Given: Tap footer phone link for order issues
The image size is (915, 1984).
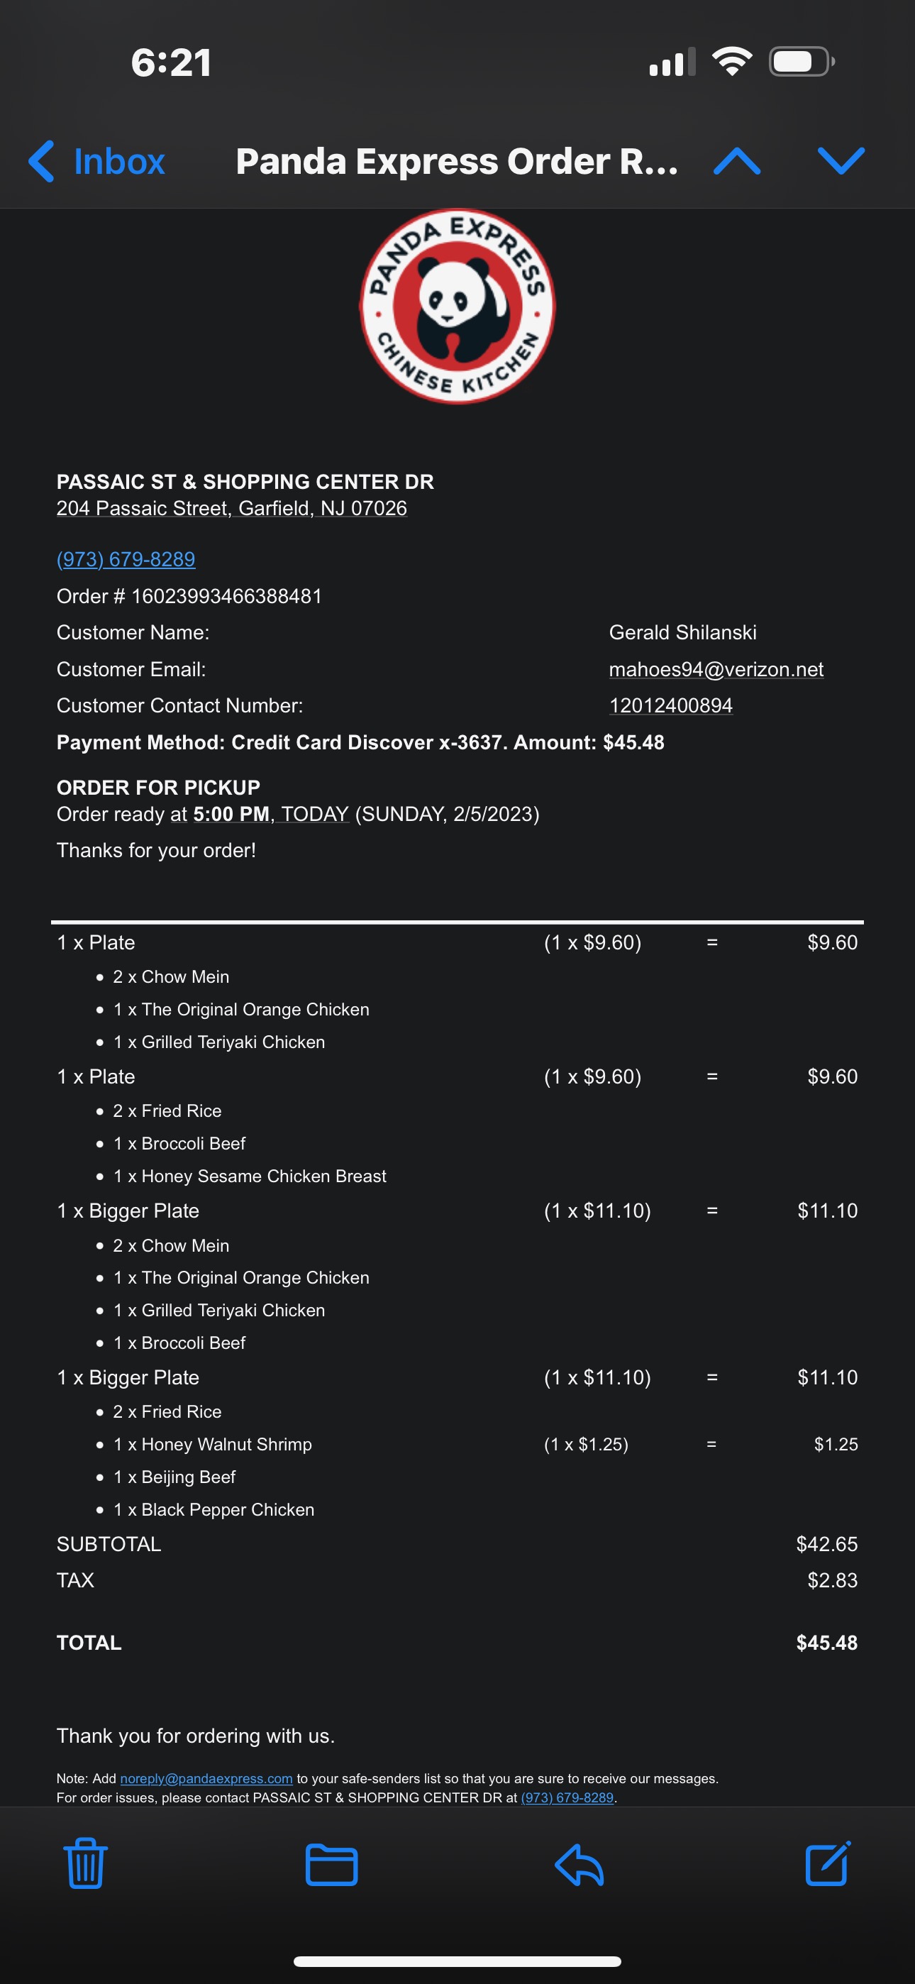Looking at the screenshot, I should click(x=567, y=1797).
